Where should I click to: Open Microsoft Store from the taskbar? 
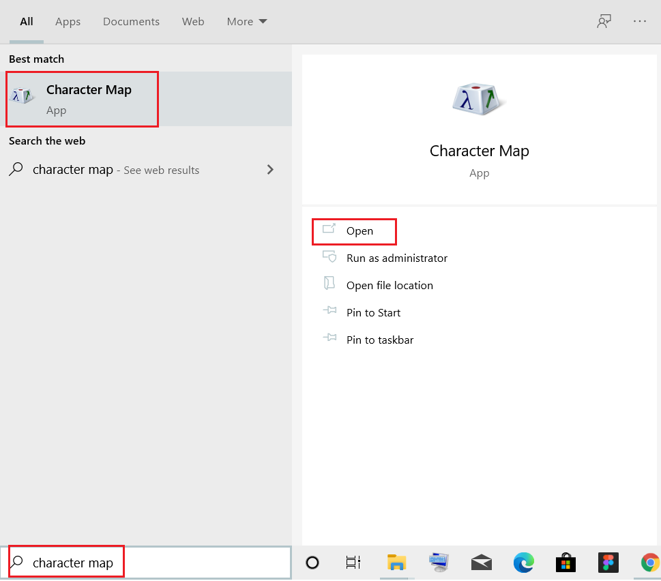click(565, 563)
